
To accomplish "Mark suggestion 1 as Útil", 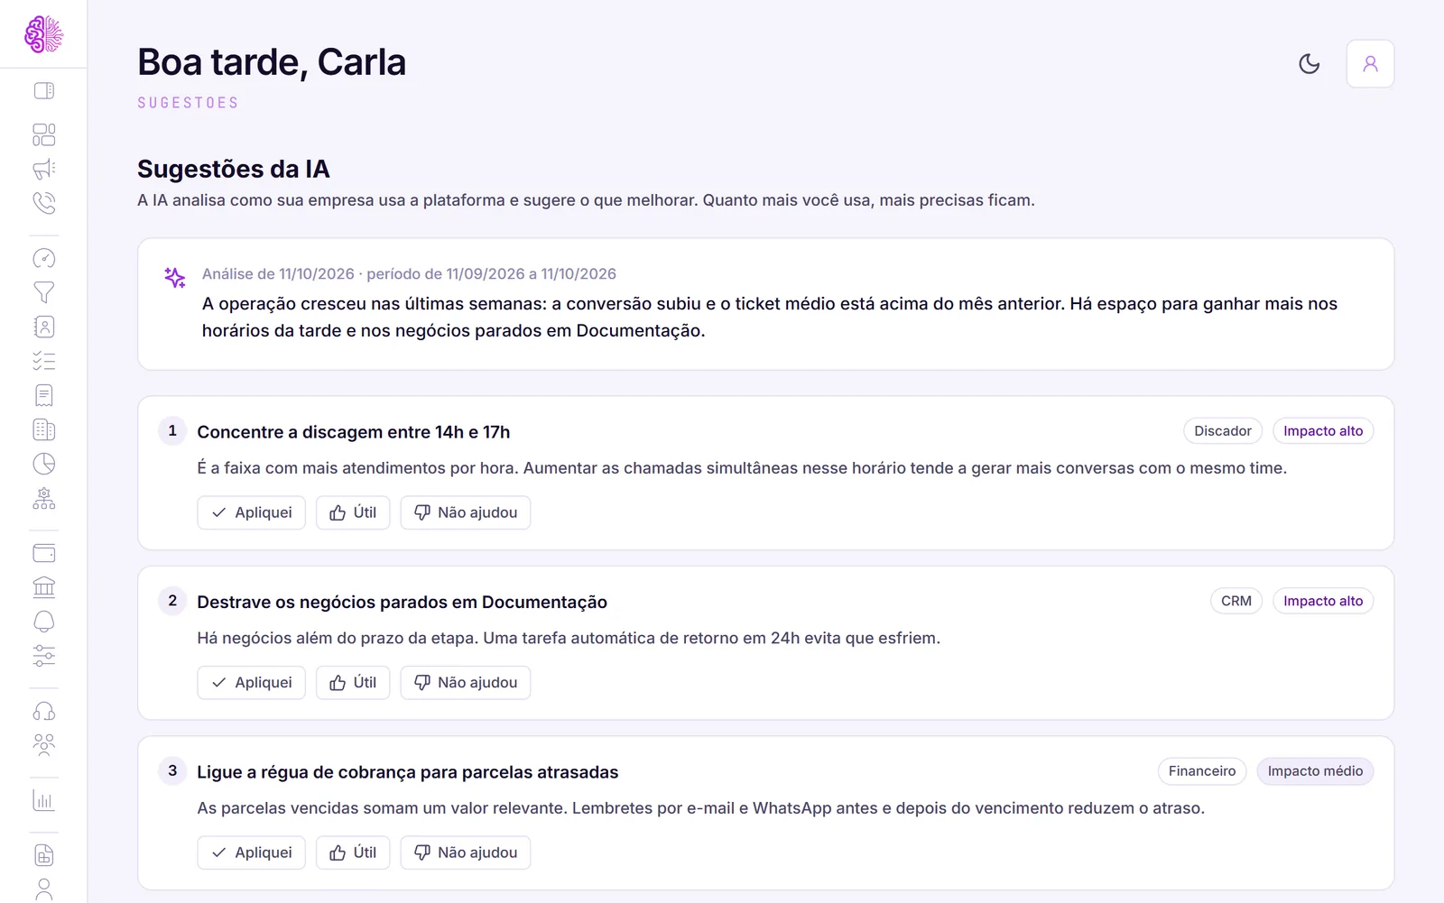I will point(353,512).
